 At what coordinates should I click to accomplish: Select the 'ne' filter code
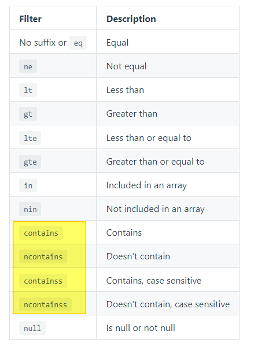pyautogui.click(x=28, y=66)
